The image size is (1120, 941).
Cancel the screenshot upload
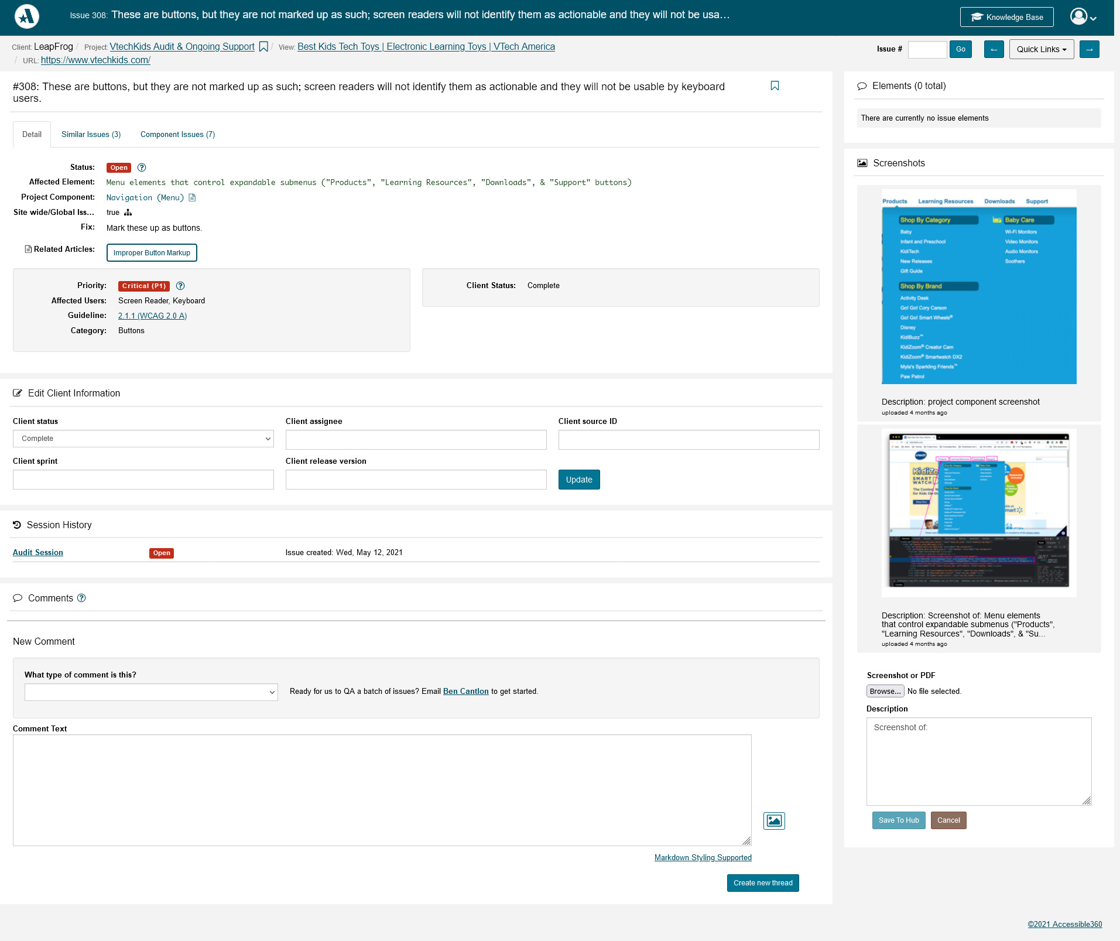[948, 820]
